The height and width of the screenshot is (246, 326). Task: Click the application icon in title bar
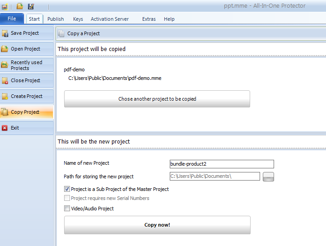(x=5, y=6)
